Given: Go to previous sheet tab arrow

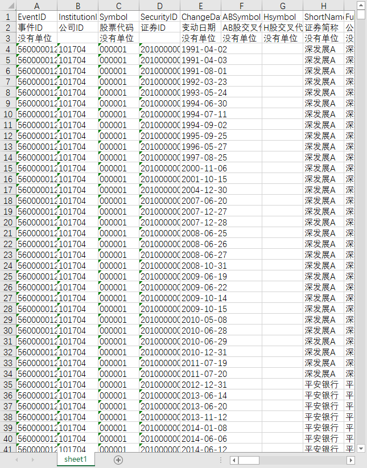Looking at the screenshot, I should coord(17,460).
